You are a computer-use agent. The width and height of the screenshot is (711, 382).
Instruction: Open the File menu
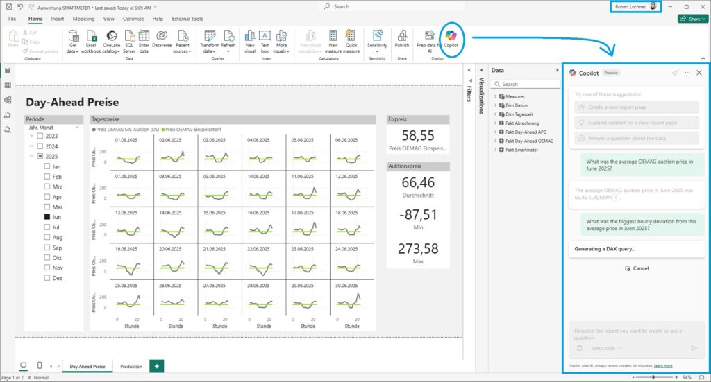(x=12, y=19)
